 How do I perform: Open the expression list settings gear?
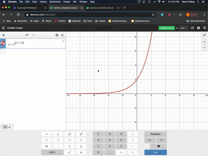(x=57, y=35)
